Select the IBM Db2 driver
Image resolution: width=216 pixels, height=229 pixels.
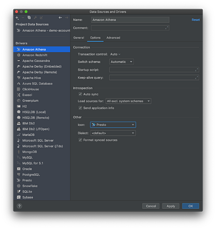pos(42,123)
